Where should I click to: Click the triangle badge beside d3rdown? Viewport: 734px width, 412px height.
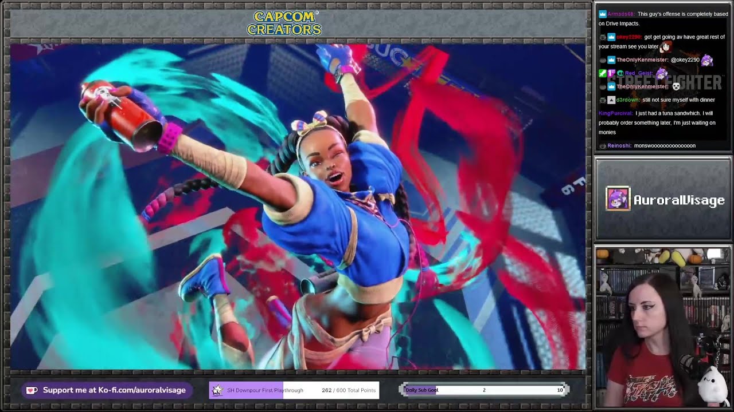click(611, 100)
